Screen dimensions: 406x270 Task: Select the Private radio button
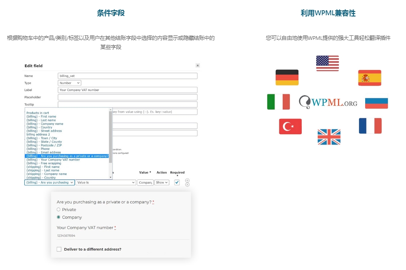(x=58, y=209)
